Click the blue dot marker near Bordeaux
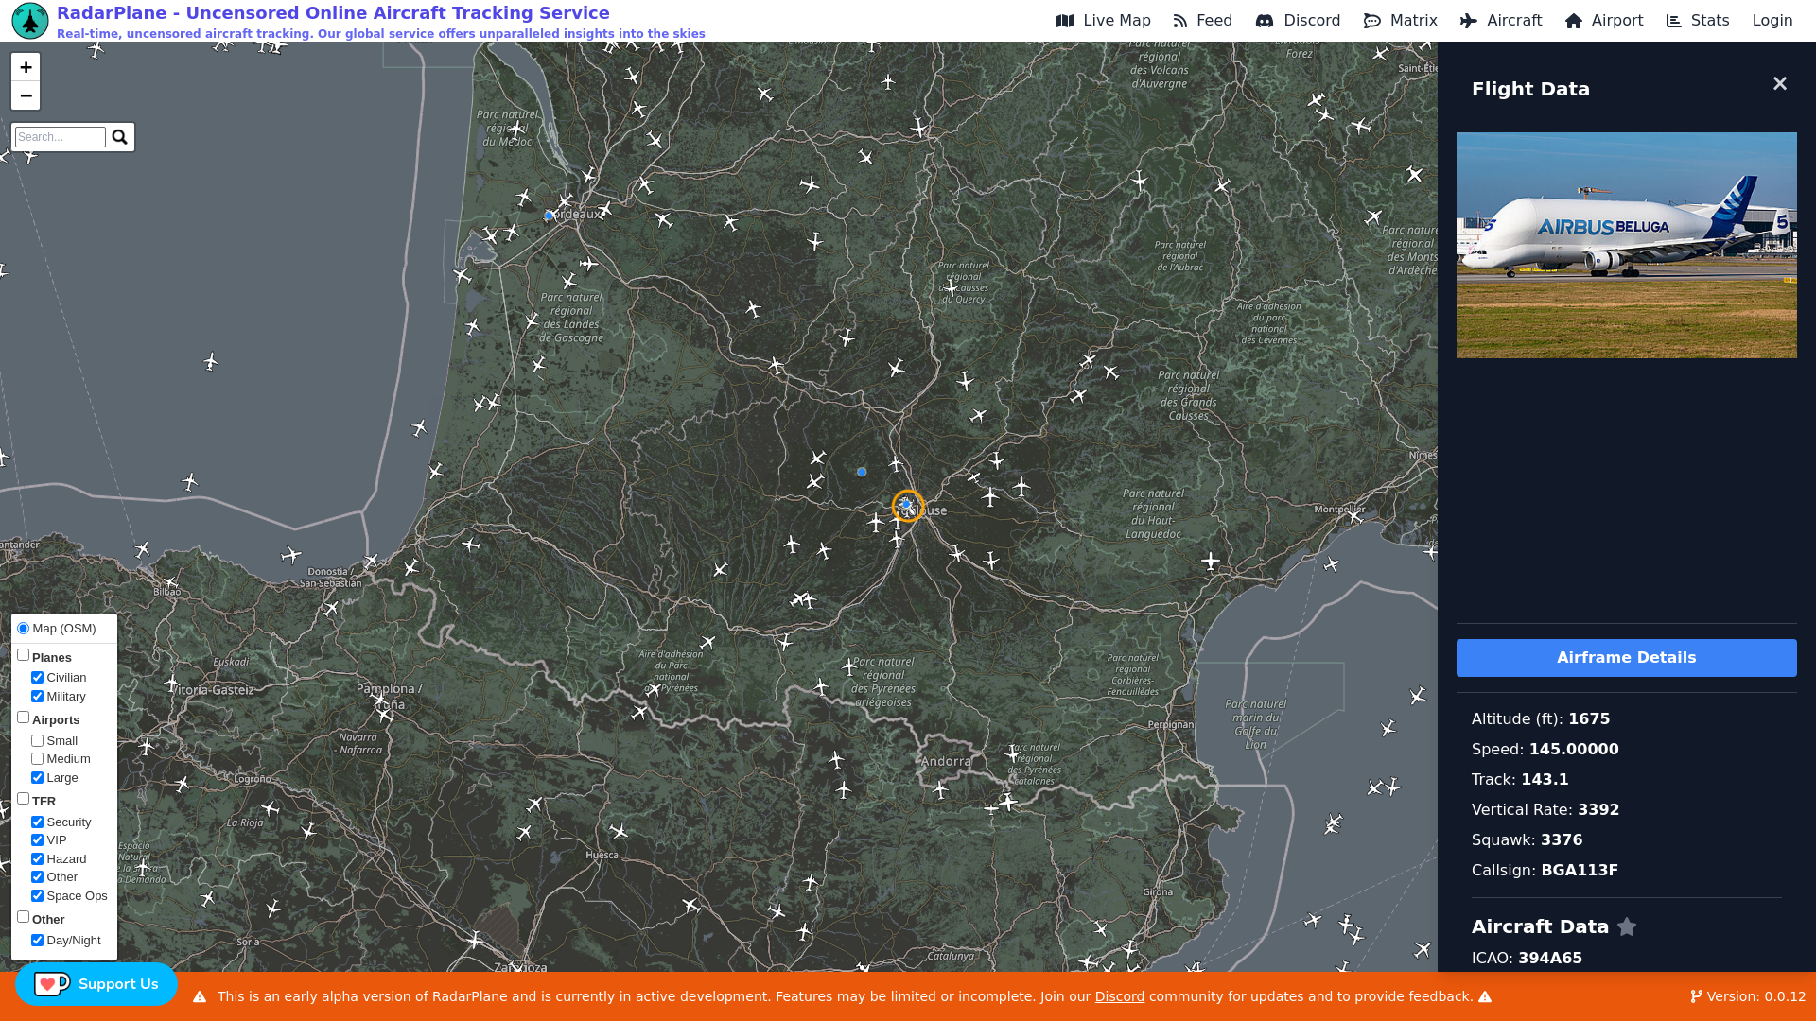 [549, 216]
